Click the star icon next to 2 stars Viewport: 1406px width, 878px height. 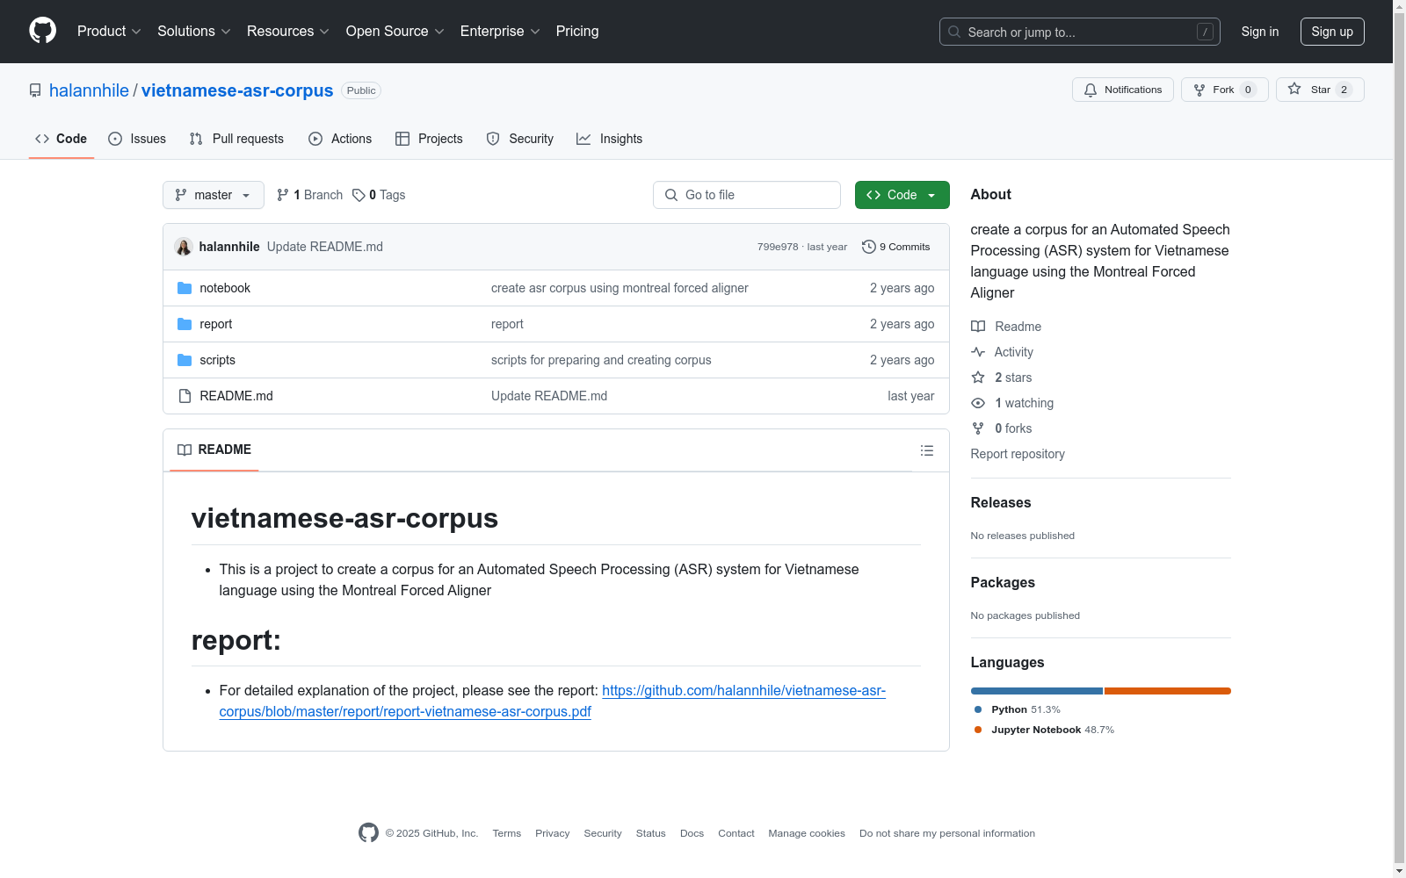click(x=978, y=378)
